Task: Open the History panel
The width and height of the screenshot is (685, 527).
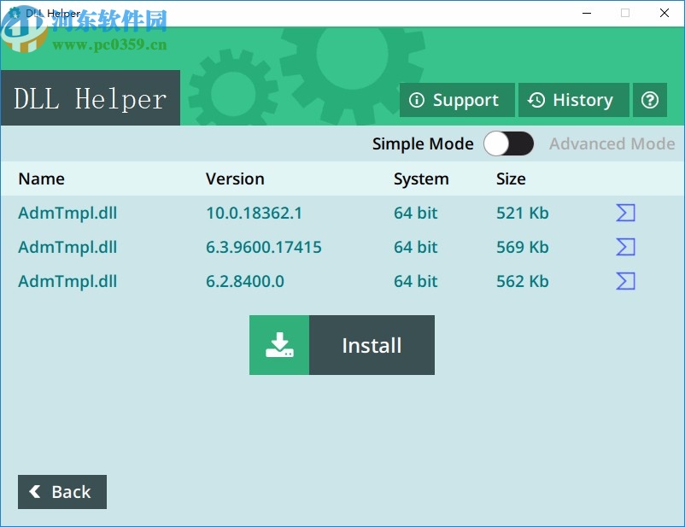Action: pyautogui.click(x=573, y=100)
